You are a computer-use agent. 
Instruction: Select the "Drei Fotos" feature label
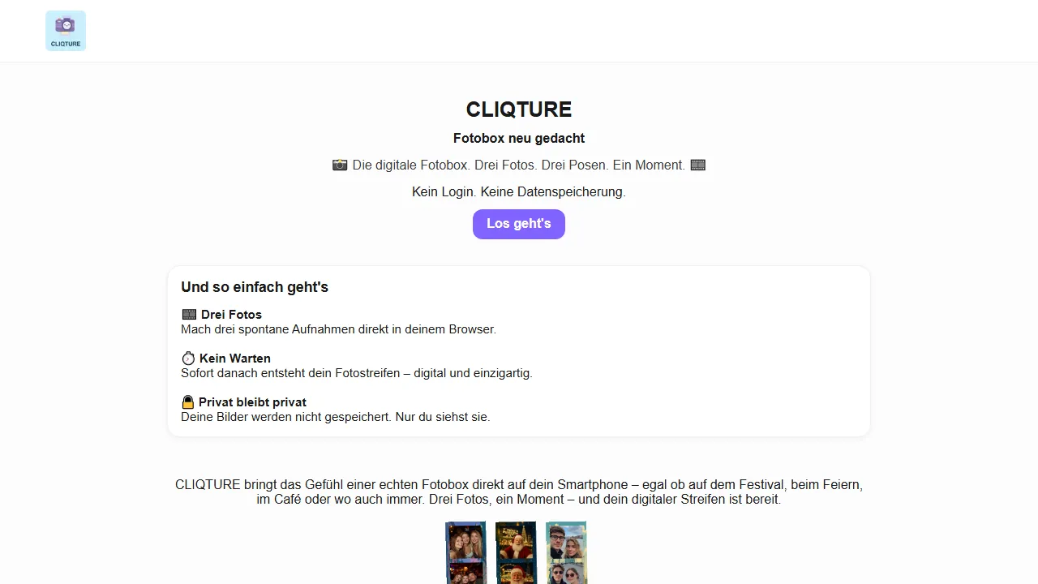[x=231, y=315]
